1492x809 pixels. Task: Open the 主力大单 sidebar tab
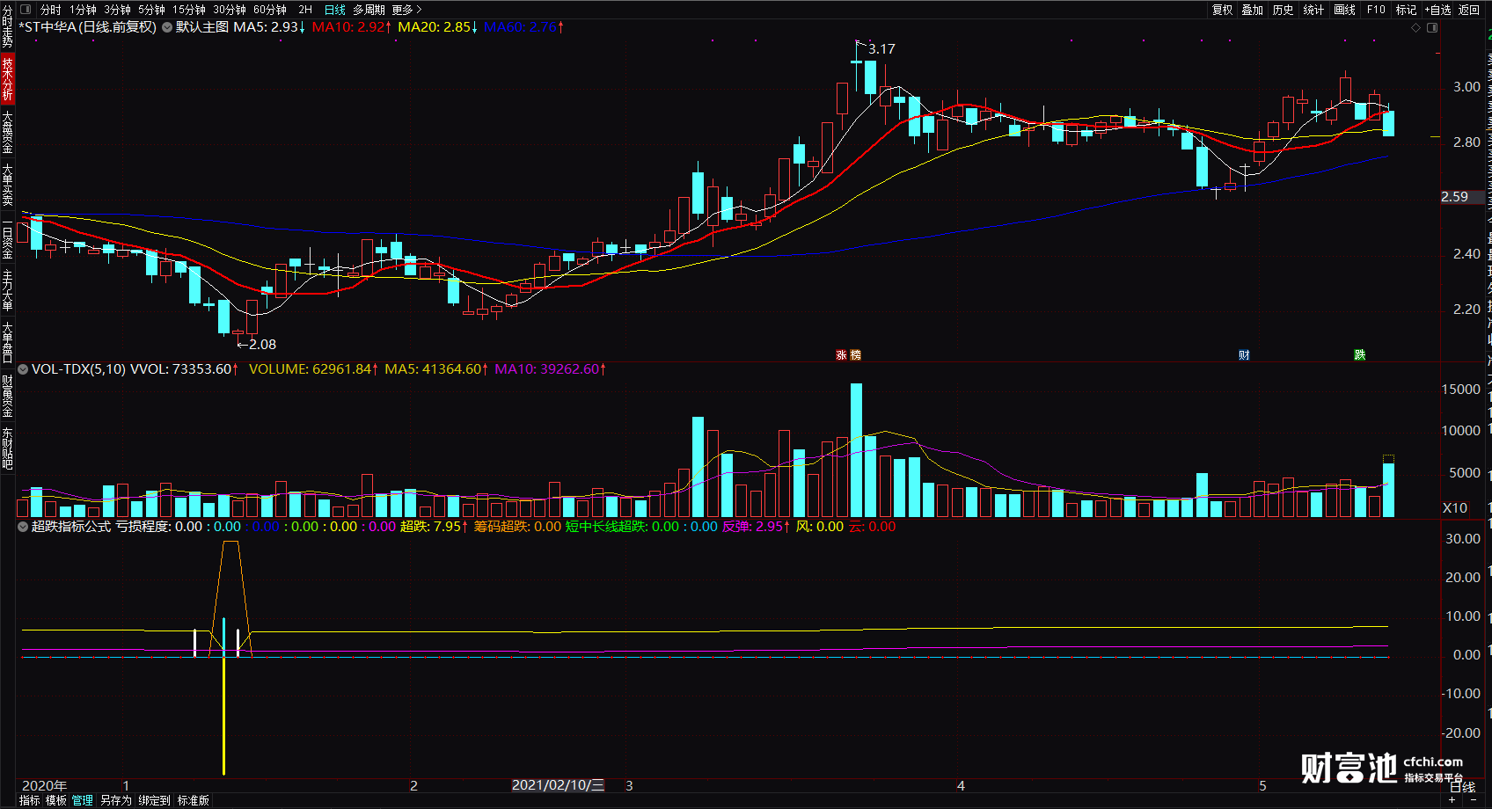click(7, 290)
